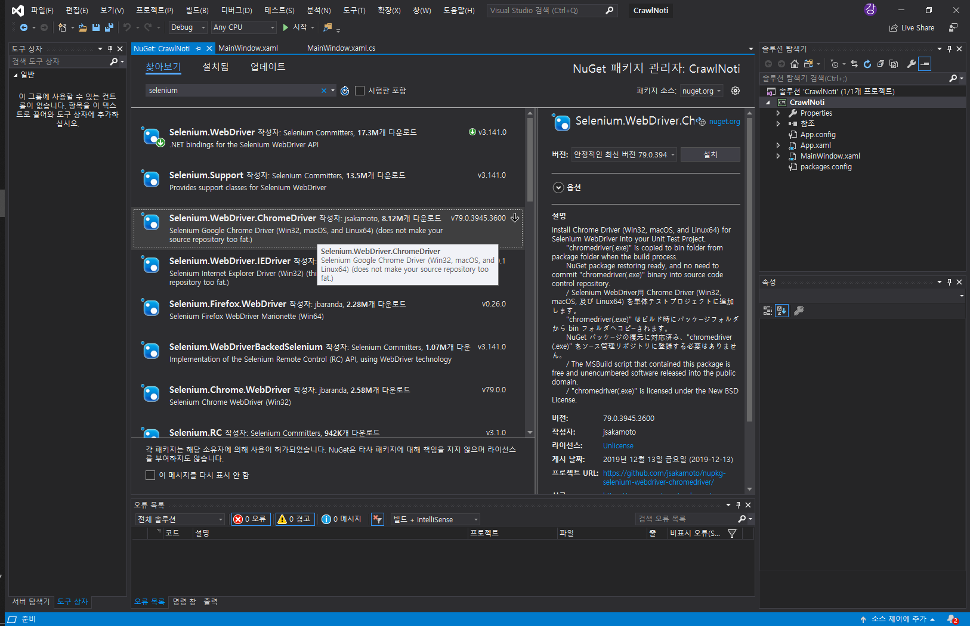Open the File menu
The height and width of the screenshot is (626, 970).
pos(42,10)
